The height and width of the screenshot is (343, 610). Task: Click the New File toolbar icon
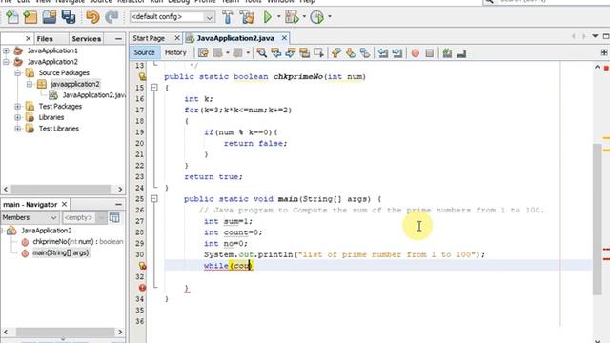[12, 17]
